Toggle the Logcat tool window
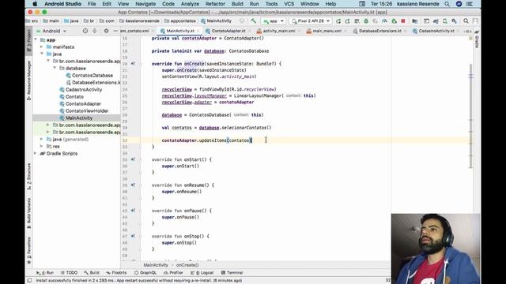The image size is (506, 284). pyautogui.click(x=202, y=272)
